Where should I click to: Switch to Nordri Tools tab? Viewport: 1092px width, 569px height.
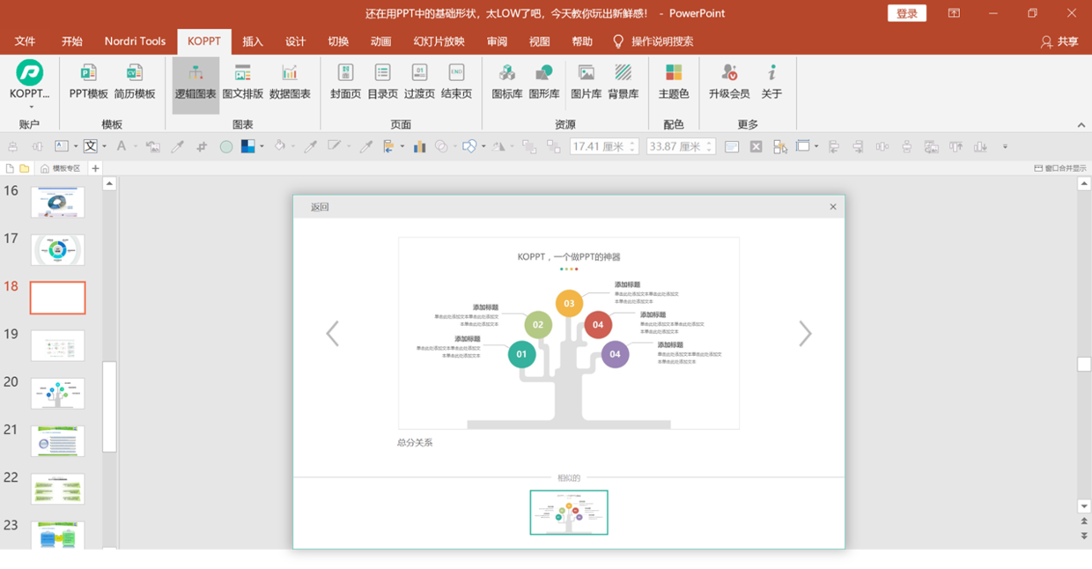tap(135, 41)
